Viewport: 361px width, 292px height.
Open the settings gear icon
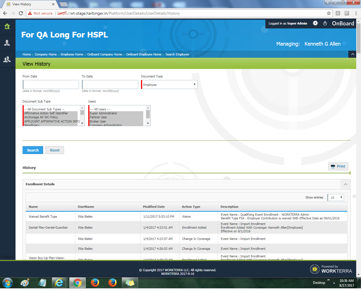click(315, 23)
